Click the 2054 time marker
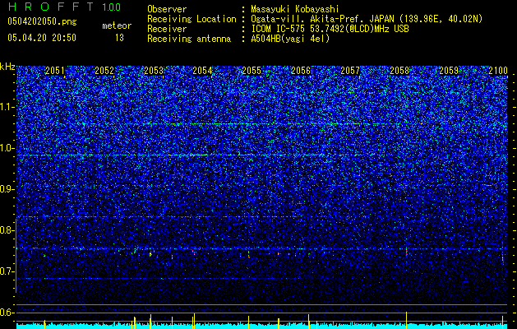 (x=202, y=71)
